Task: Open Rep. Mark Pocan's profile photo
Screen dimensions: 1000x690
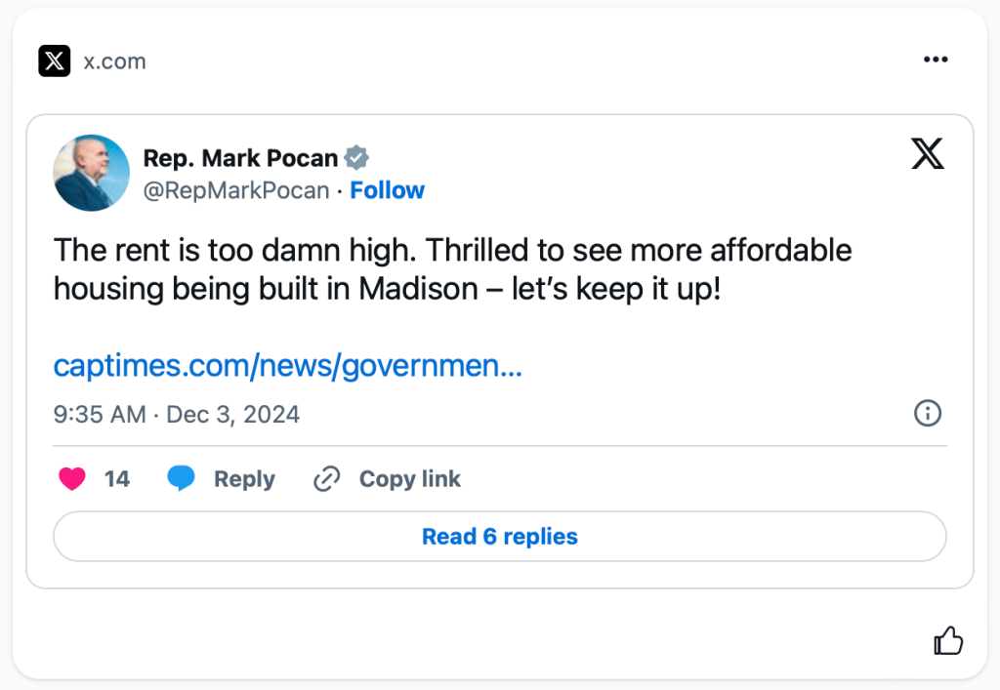Action: pyautogui.click(x=92, y=173)
